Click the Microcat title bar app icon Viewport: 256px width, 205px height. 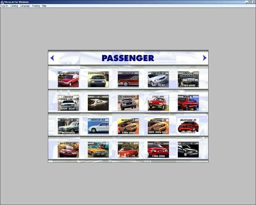[x=2, y=2]
